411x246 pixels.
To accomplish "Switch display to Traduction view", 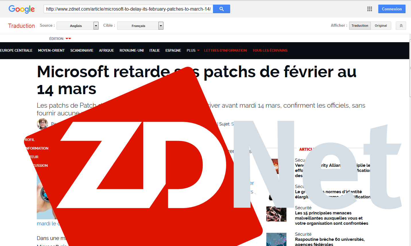I will [360, 26].
